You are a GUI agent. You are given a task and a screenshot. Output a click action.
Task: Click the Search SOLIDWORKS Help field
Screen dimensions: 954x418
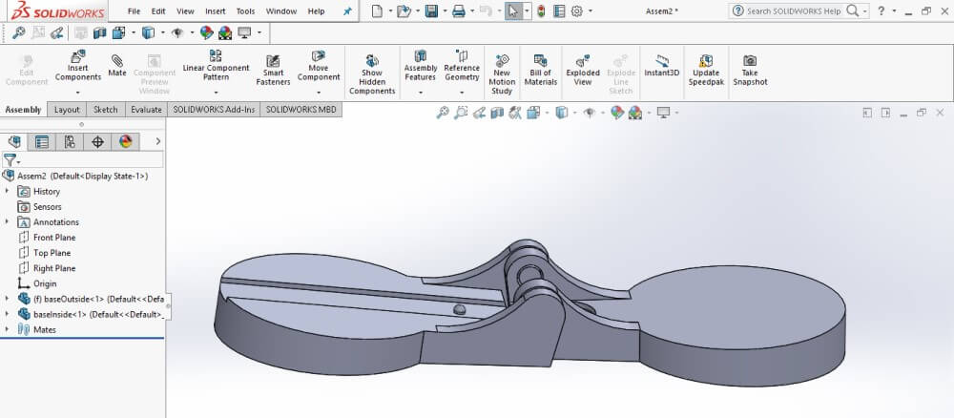tap(794, 10)
